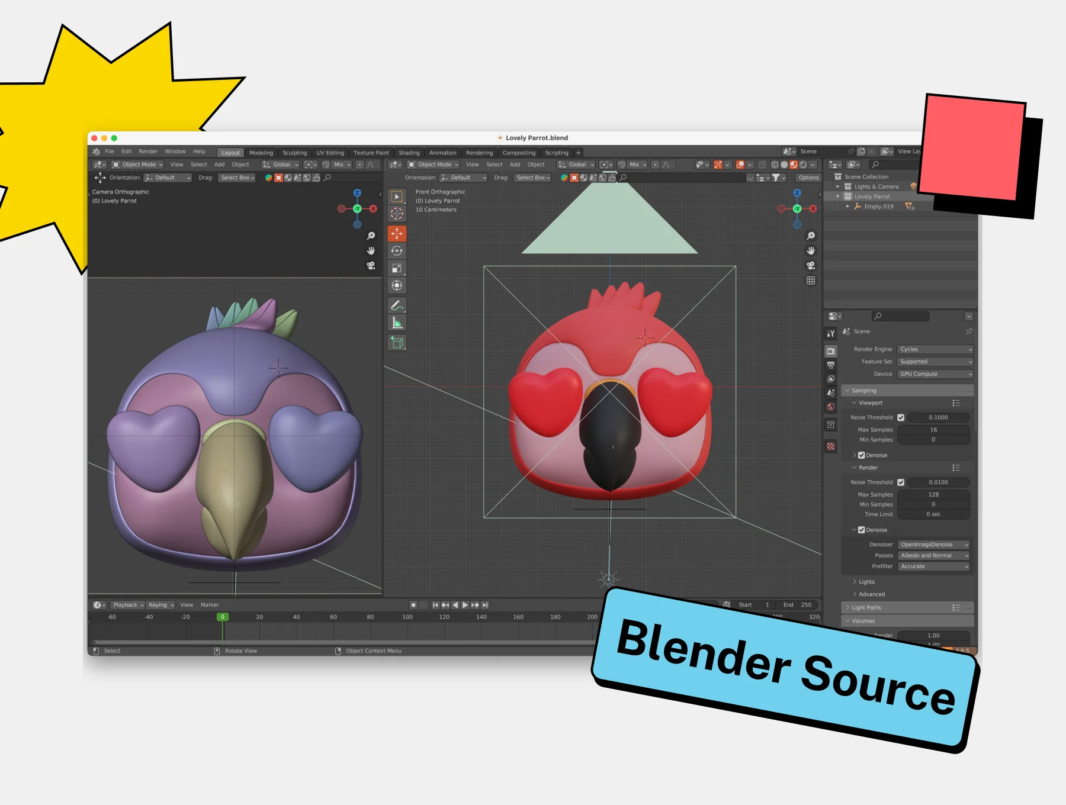Viewport: 1066px width, 805px height.
Task: Jump to timeline start frame button
Action: tap(435, 605)
